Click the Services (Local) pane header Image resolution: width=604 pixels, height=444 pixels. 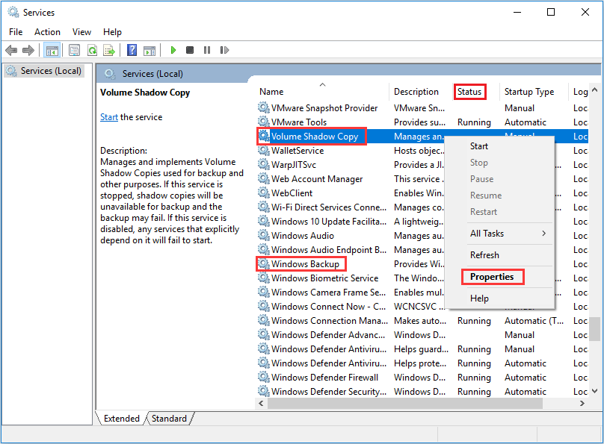coord(152,73)
